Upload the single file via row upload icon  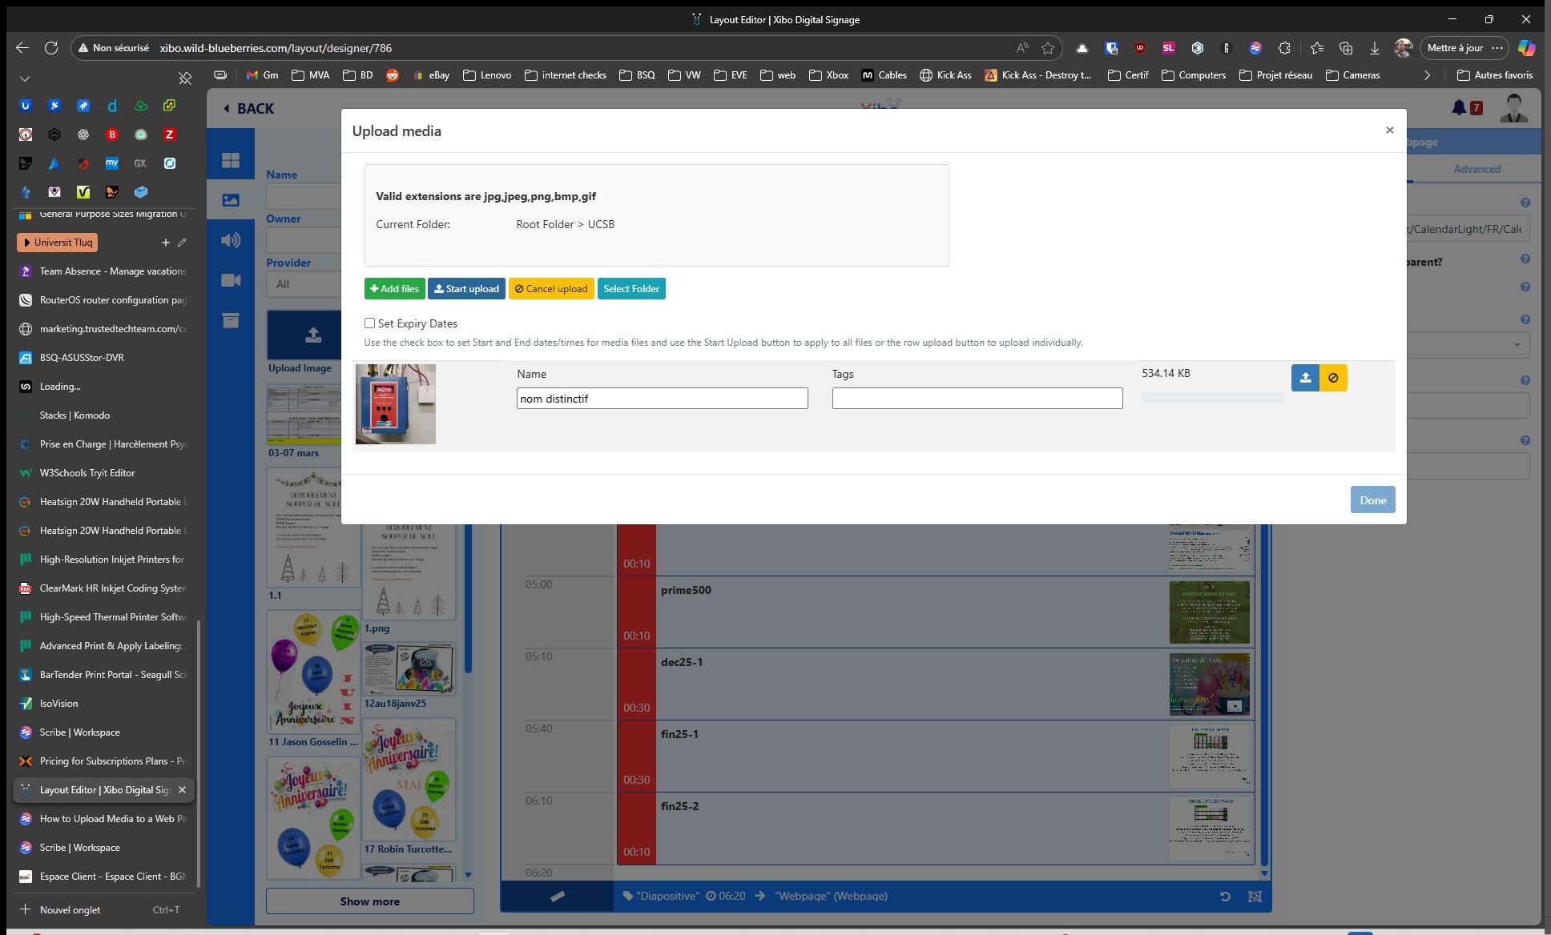1305,378
